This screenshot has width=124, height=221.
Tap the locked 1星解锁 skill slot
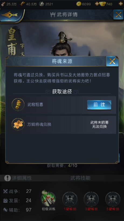70,199
